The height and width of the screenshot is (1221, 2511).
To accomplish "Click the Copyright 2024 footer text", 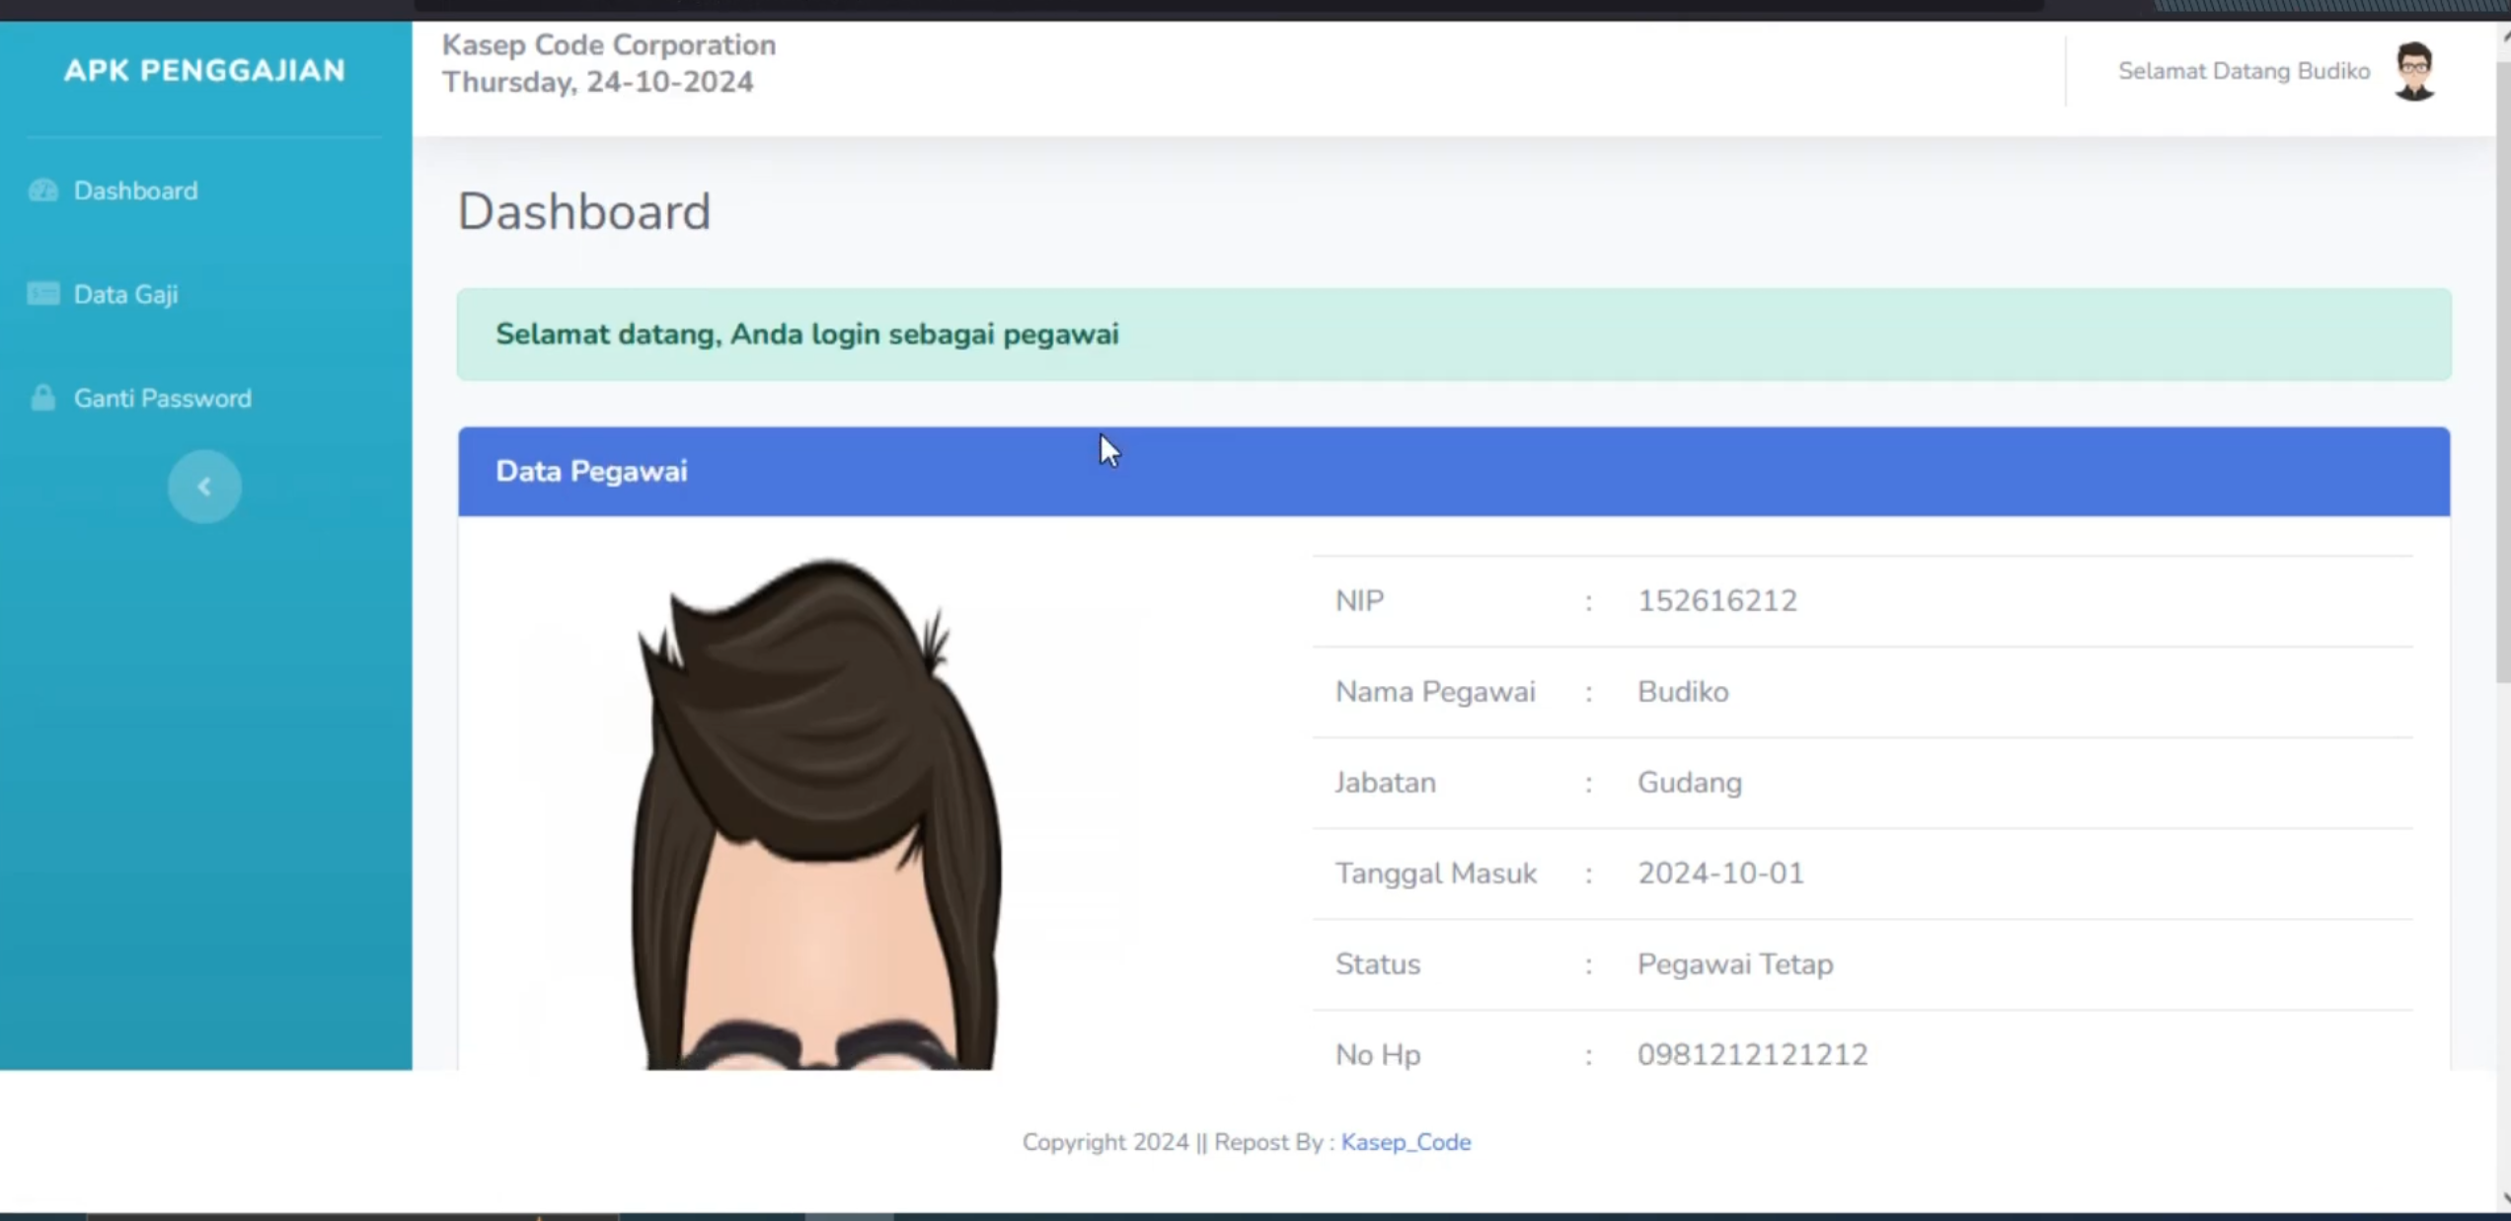I will [x=1105, y=1142].
